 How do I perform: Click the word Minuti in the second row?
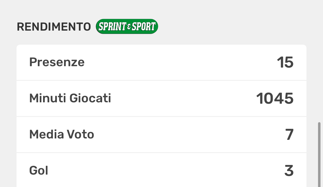48,98
